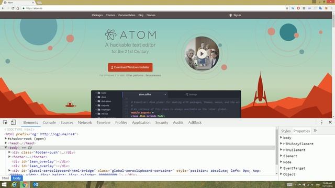The width and height of the screenshot is (335, 188).
Task: Open the Elements tab in DevTools
Action: (x=30, y=123)
